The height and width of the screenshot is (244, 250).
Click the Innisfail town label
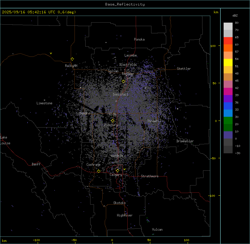click(x=120, y=94)
